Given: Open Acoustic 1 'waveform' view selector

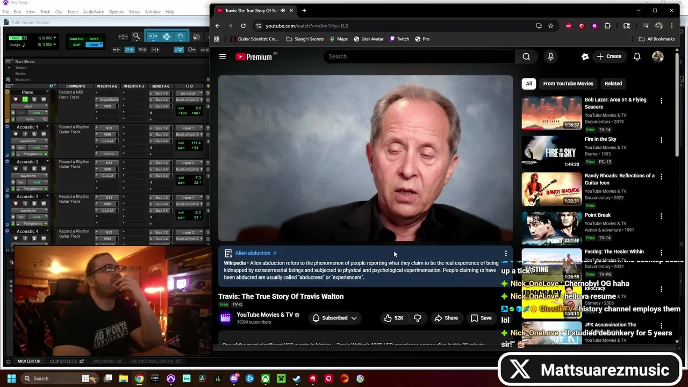Looking at the screenshot, I should point(30,141).
